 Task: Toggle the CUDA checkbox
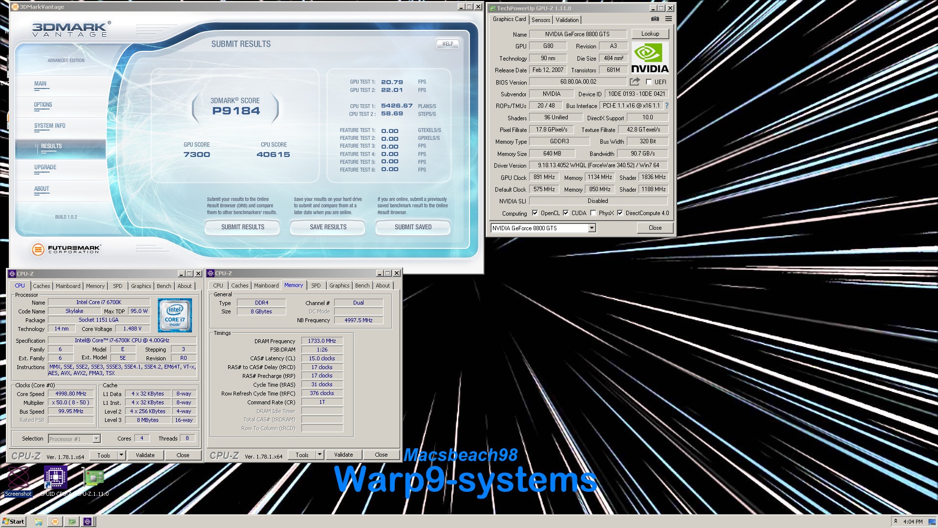(566, 213)
